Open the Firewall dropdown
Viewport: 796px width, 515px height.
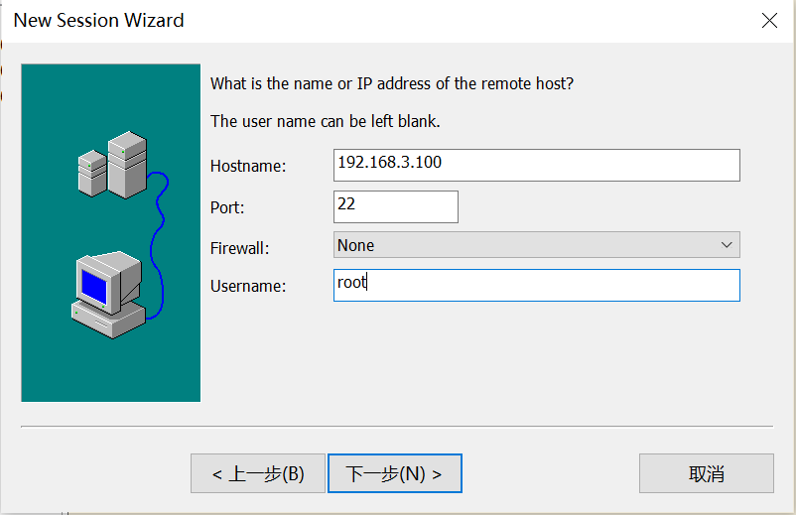pos(537,244)
